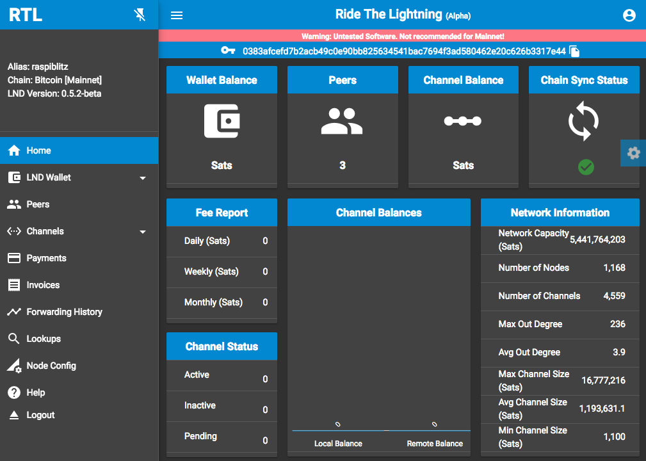Click the Active channel status row

(x=222, y=375)
